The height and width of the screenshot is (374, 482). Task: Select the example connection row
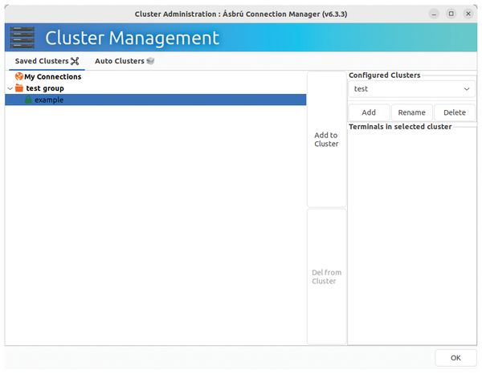pos(156,100)
